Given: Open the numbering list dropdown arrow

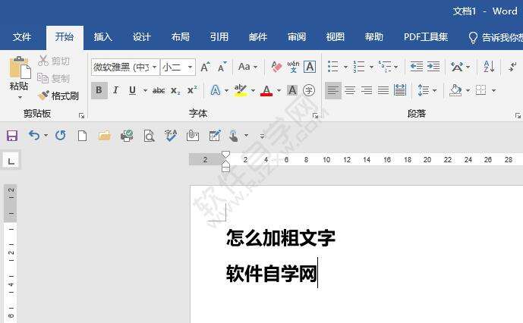Looking at the screenshot, I should [x=371, y=67].
